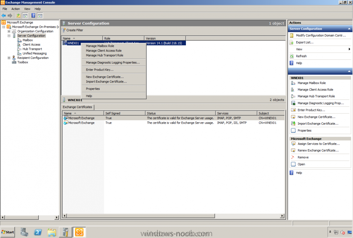
Task: Select the Unified Messaging tree icon
Action: pyautogui.click(x=19, y=53)
